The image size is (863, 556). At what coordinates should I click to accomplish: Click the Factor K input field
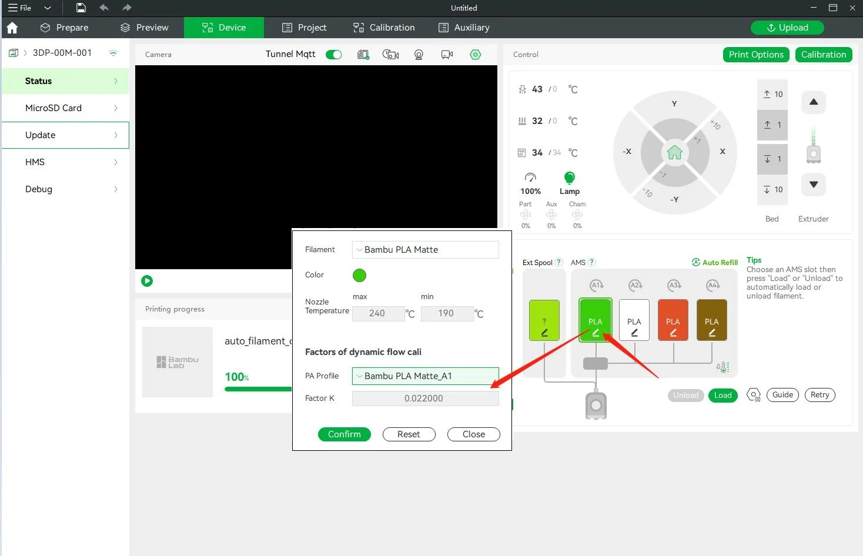coord(426,398)
